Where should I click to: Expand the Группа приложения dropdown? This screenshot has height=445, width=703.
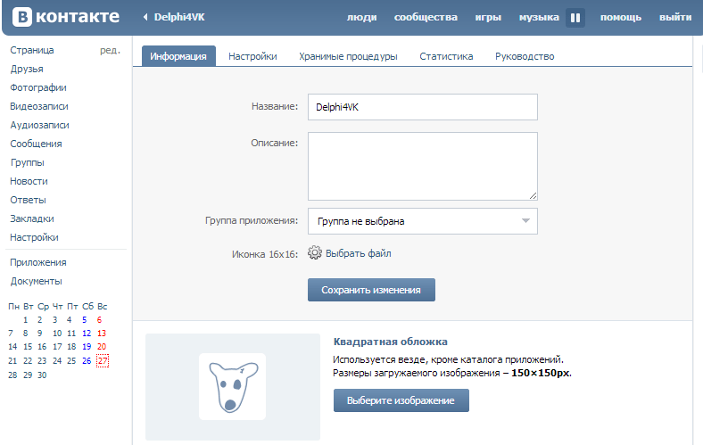pos(422,221)
